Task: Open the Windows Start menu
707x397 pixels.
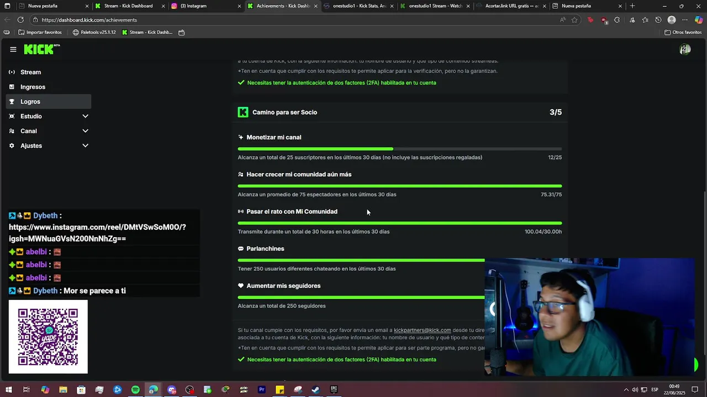Action: 8,390
